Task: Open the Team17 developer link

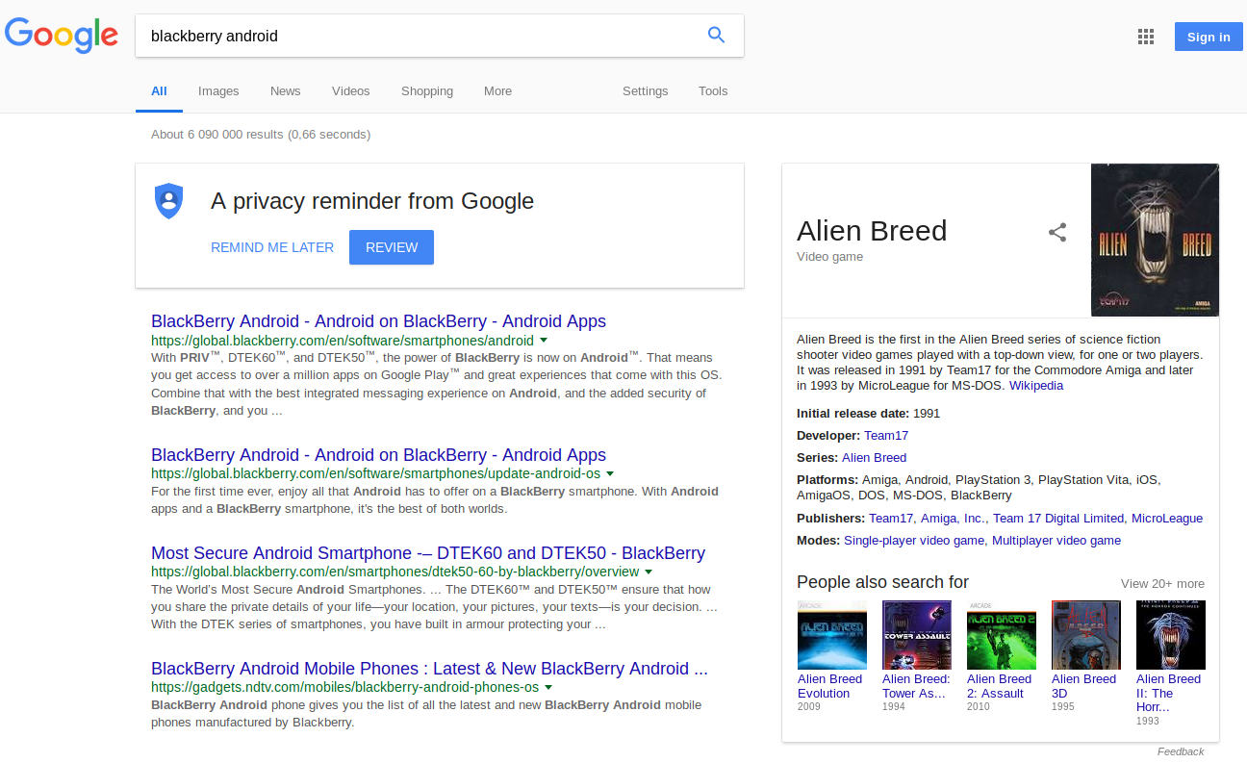Action: [x=886, y=436]
